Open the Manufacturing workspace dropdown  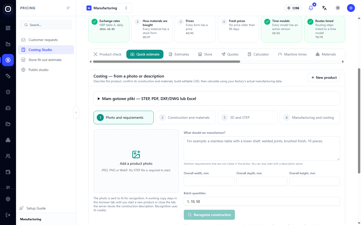point(107,8)
